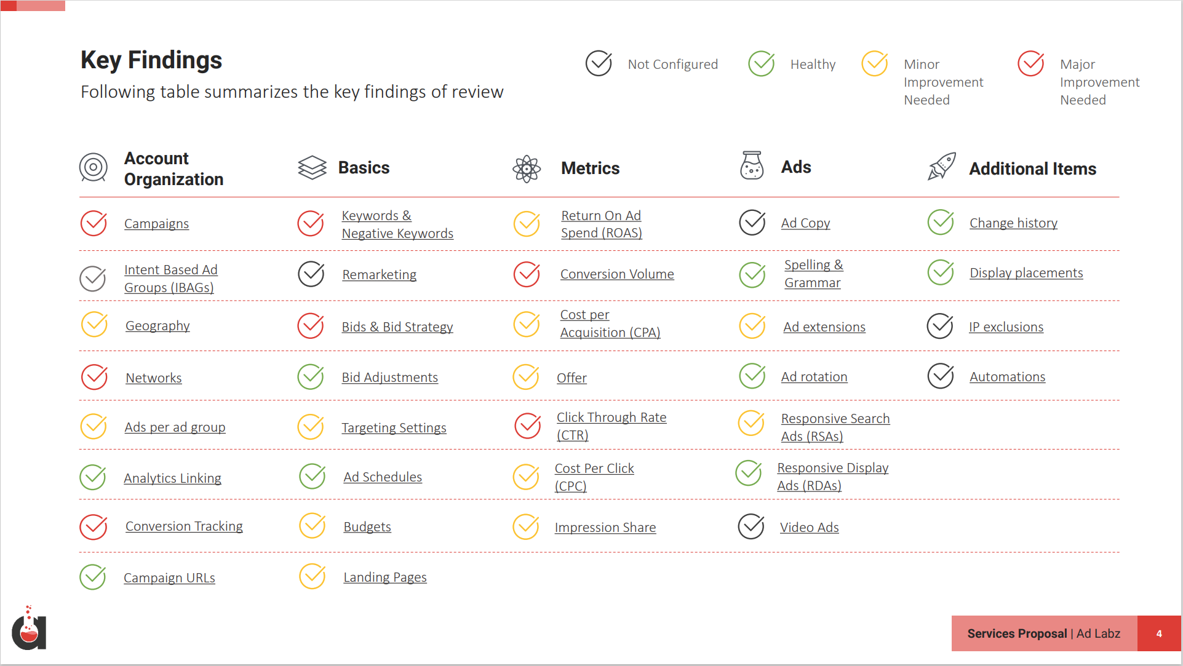Click the yellow checkmark beside Geography
The image size is (1183, 666).
[95, 324]
